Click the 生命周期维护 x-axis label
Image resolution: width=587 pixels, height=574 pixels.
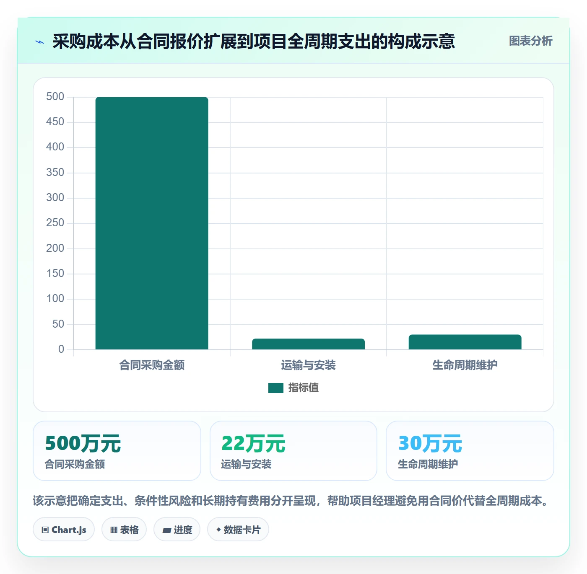[x=465, y=365]
